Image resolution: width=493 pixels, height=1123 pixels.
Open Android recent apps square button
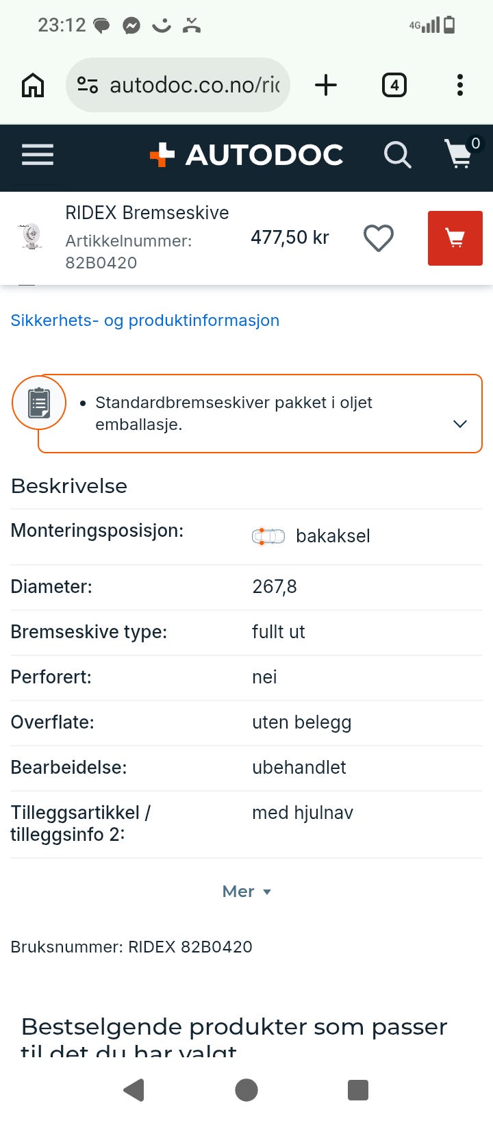(357, 1090)
